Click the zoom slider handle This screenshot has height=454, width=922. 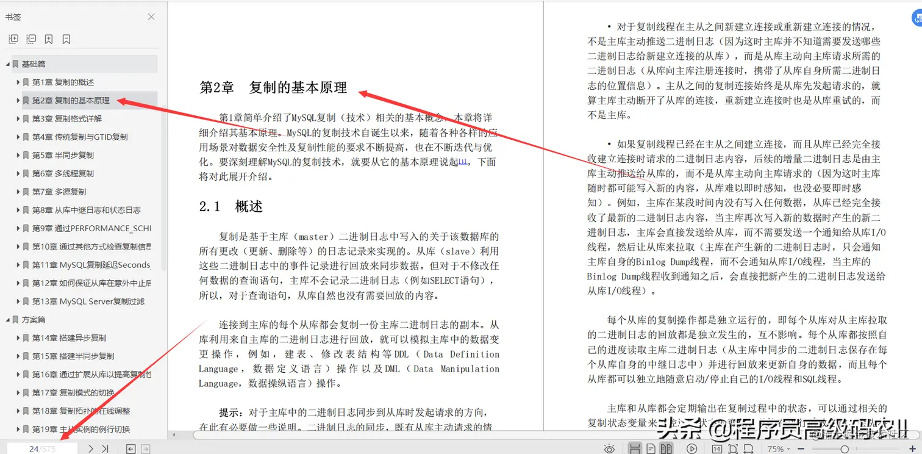(845, 448)
